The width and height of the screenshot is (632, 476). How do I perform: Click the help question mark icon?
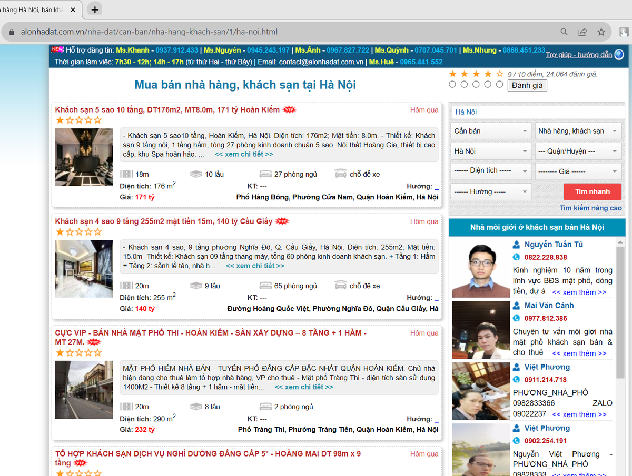619,54
